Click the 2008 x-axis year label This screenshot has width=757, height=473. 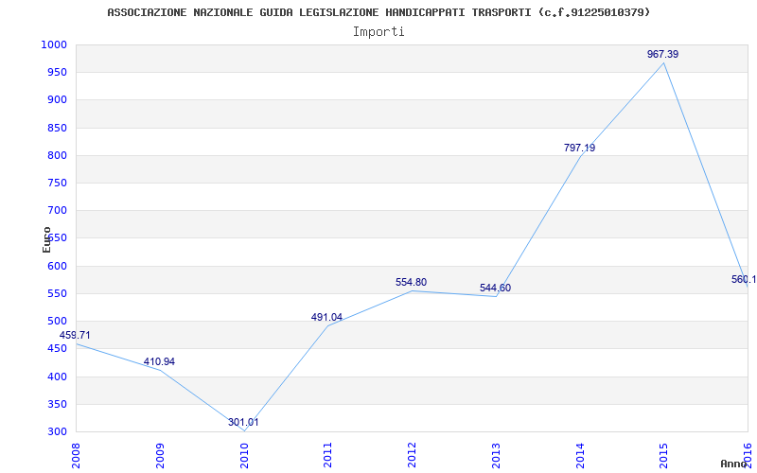(76, 456)
